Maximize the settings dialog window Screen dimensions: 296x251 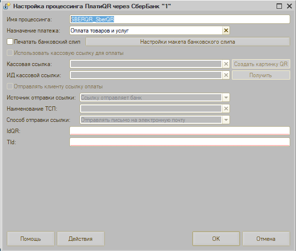click(x=280, y=7)
